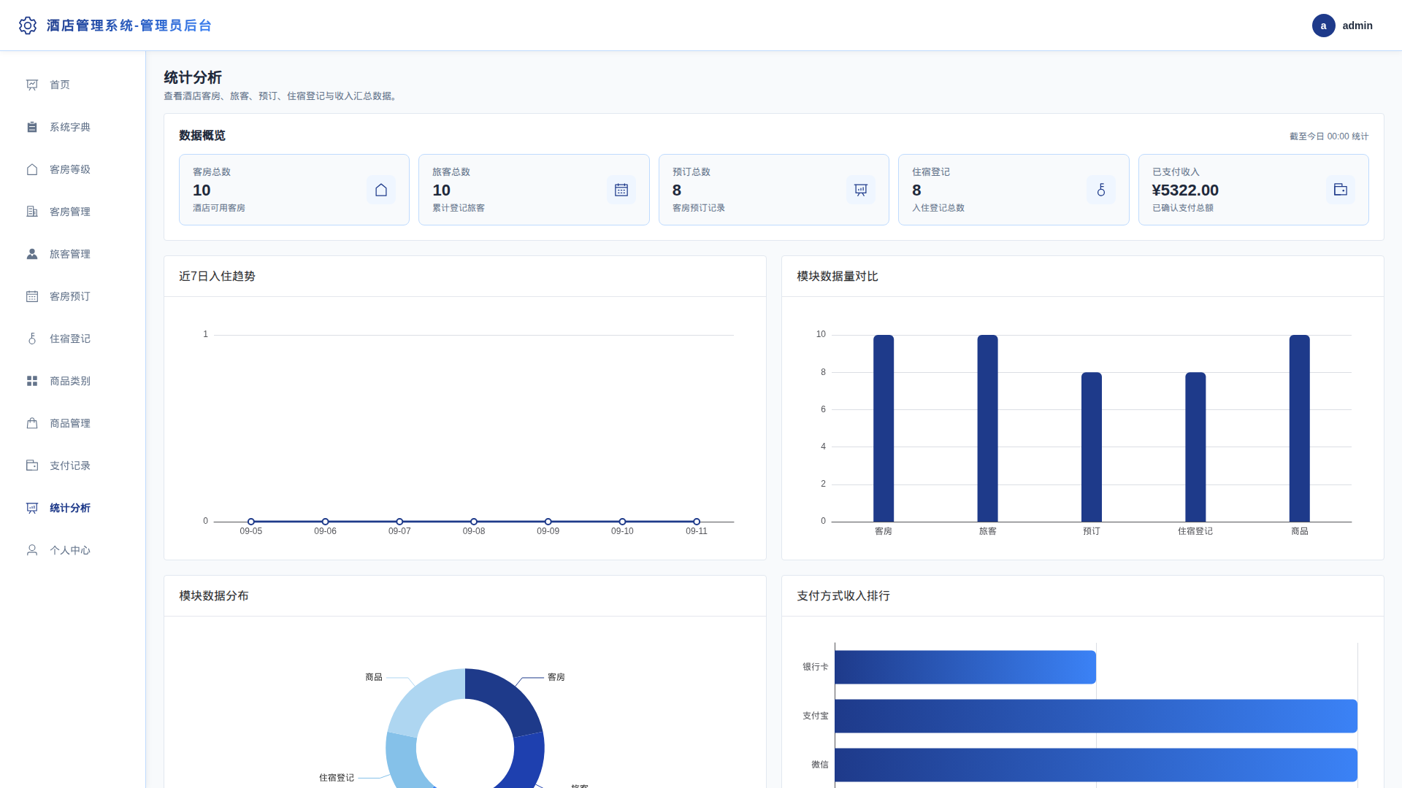Click the 模块数据量对比 heading
The height and width of the screenshot is (788, 1402).
[838, 276]
